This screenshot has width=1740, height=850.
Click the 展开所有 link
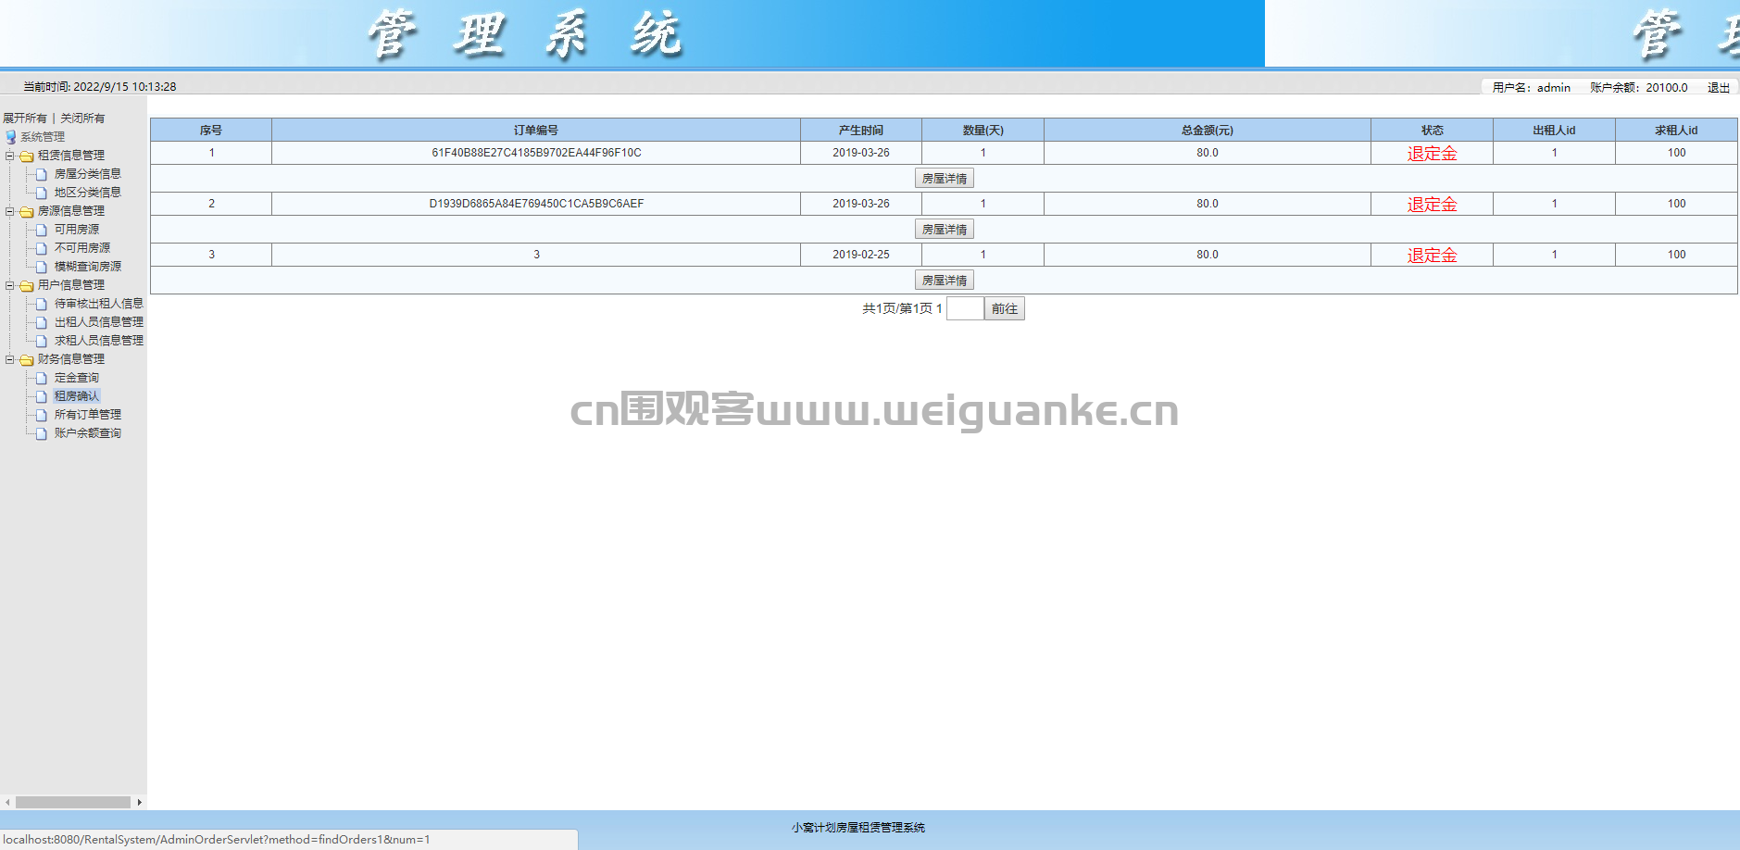[x=25, y=119]
